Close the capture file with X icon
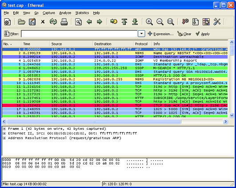 click(x=43, y=22)
